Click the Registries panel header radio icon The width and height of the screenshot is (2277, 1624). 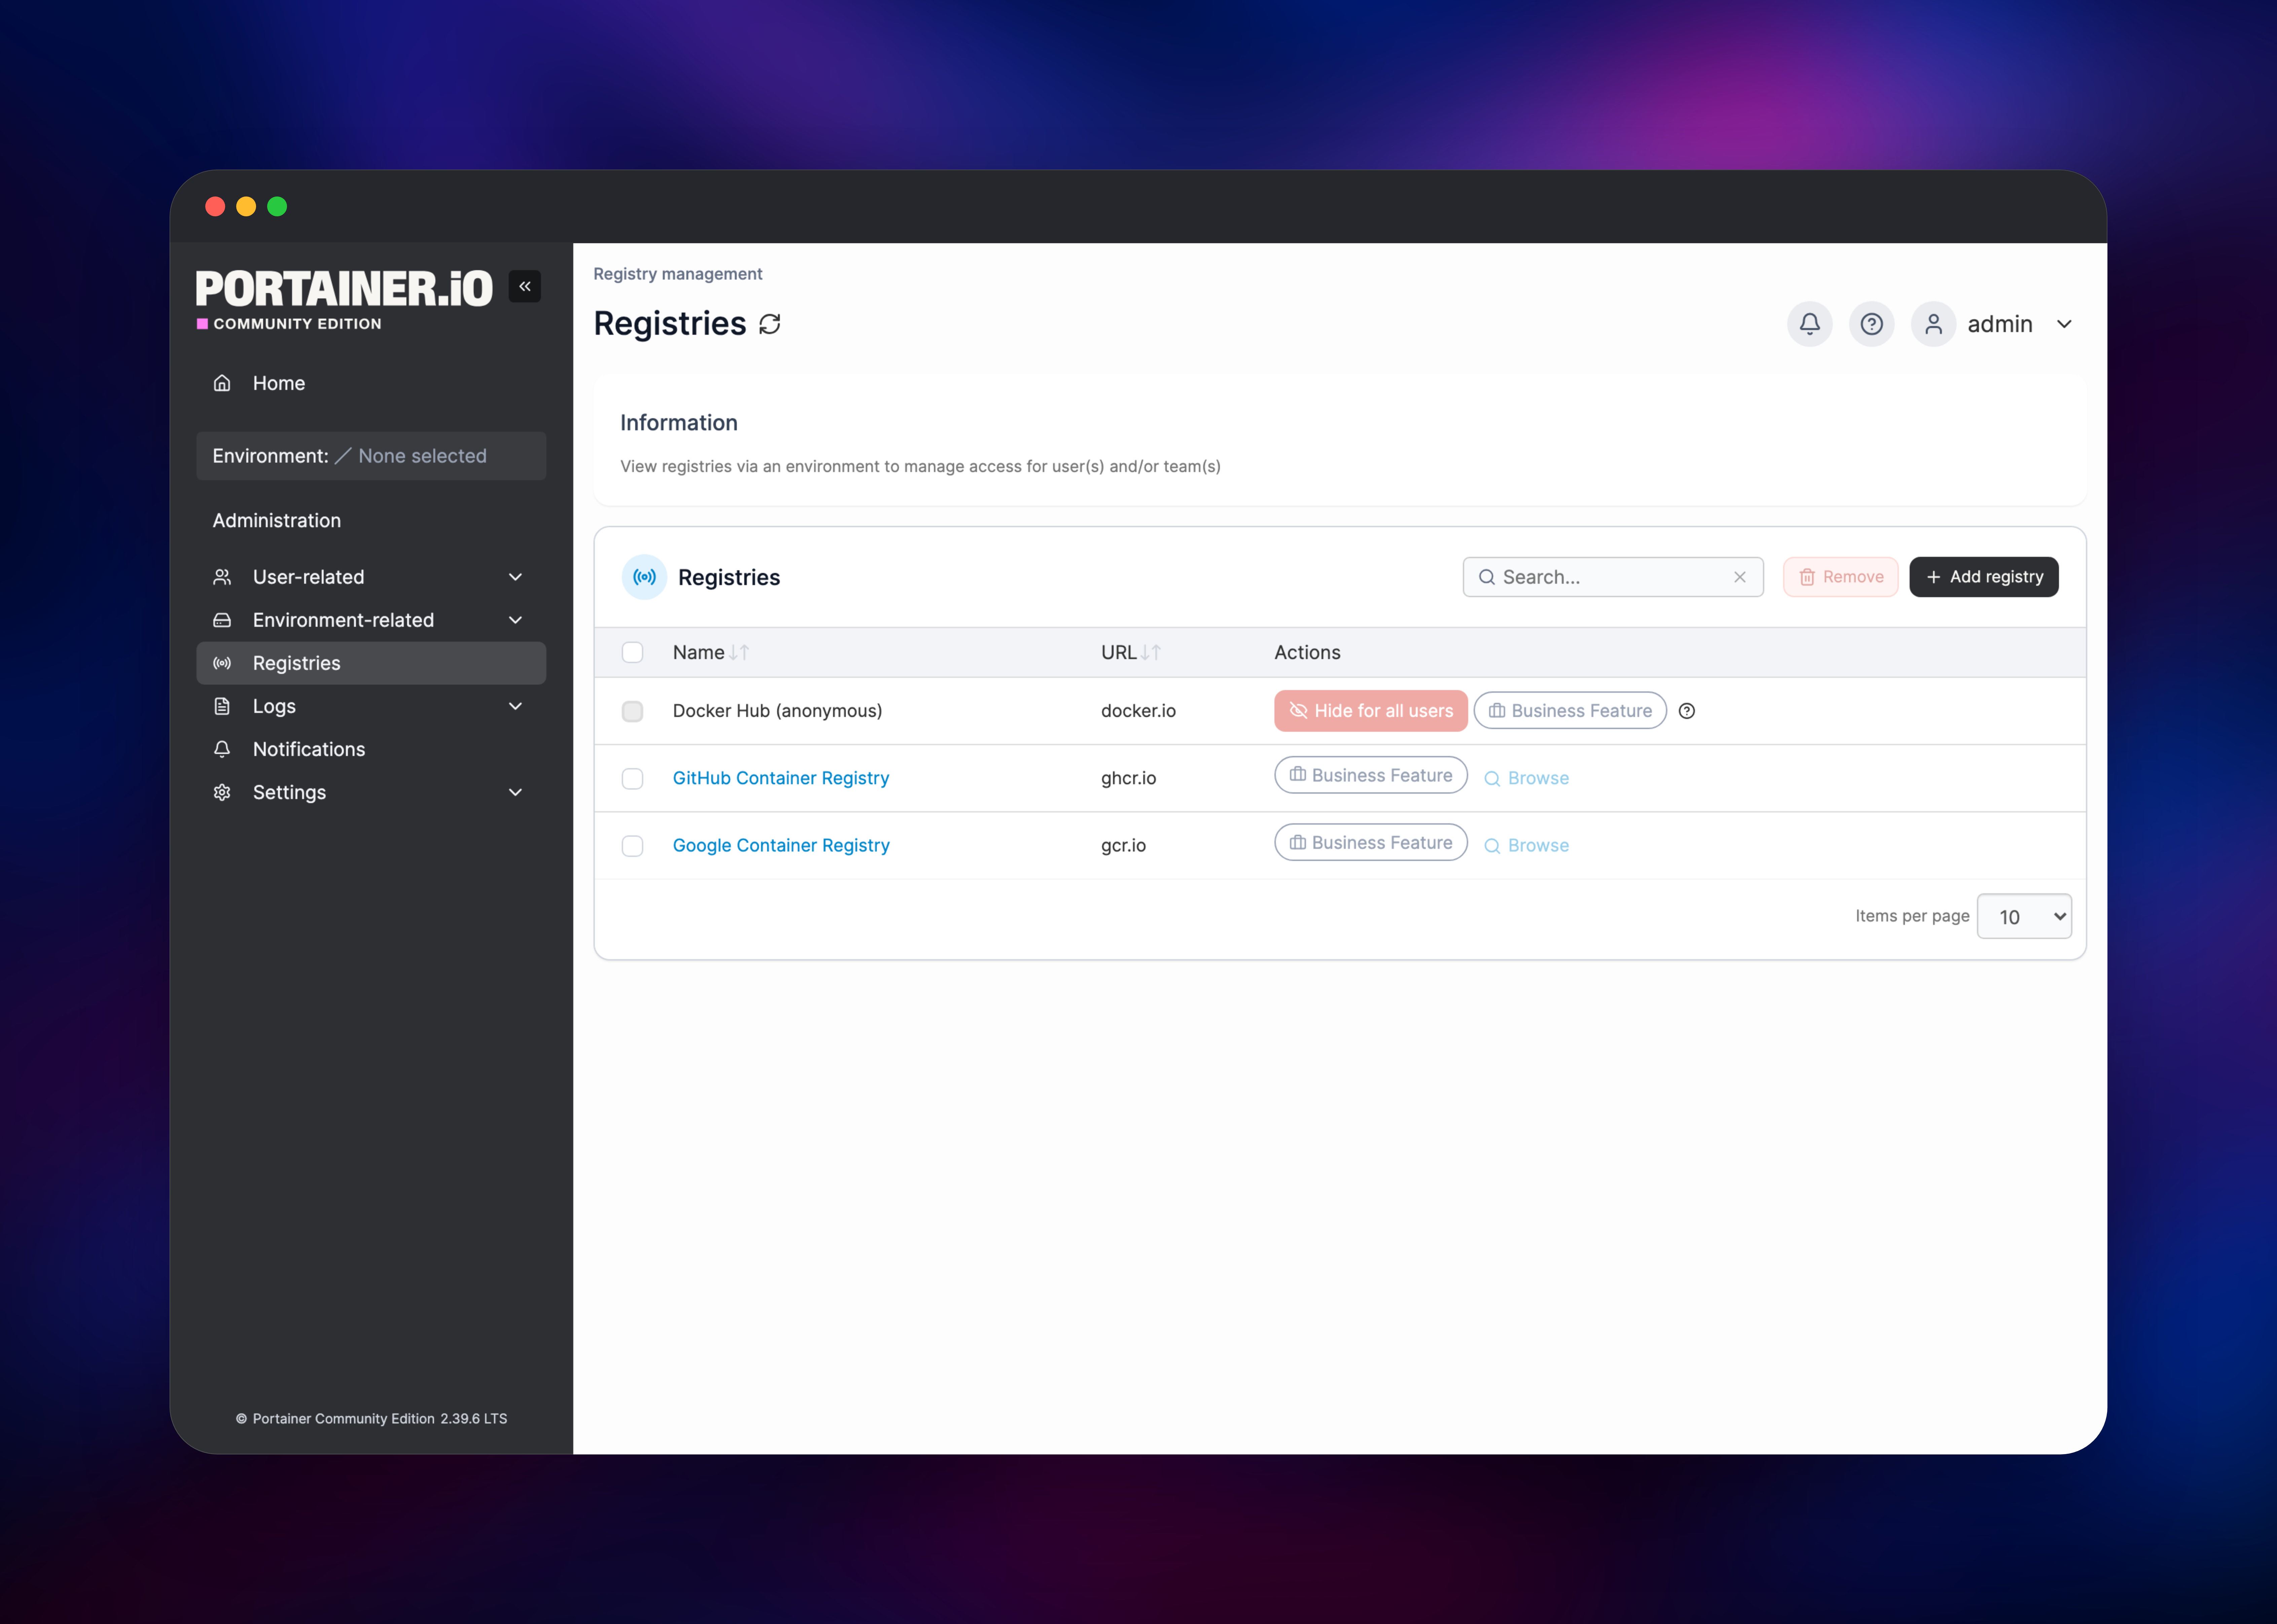pos(644,577)
